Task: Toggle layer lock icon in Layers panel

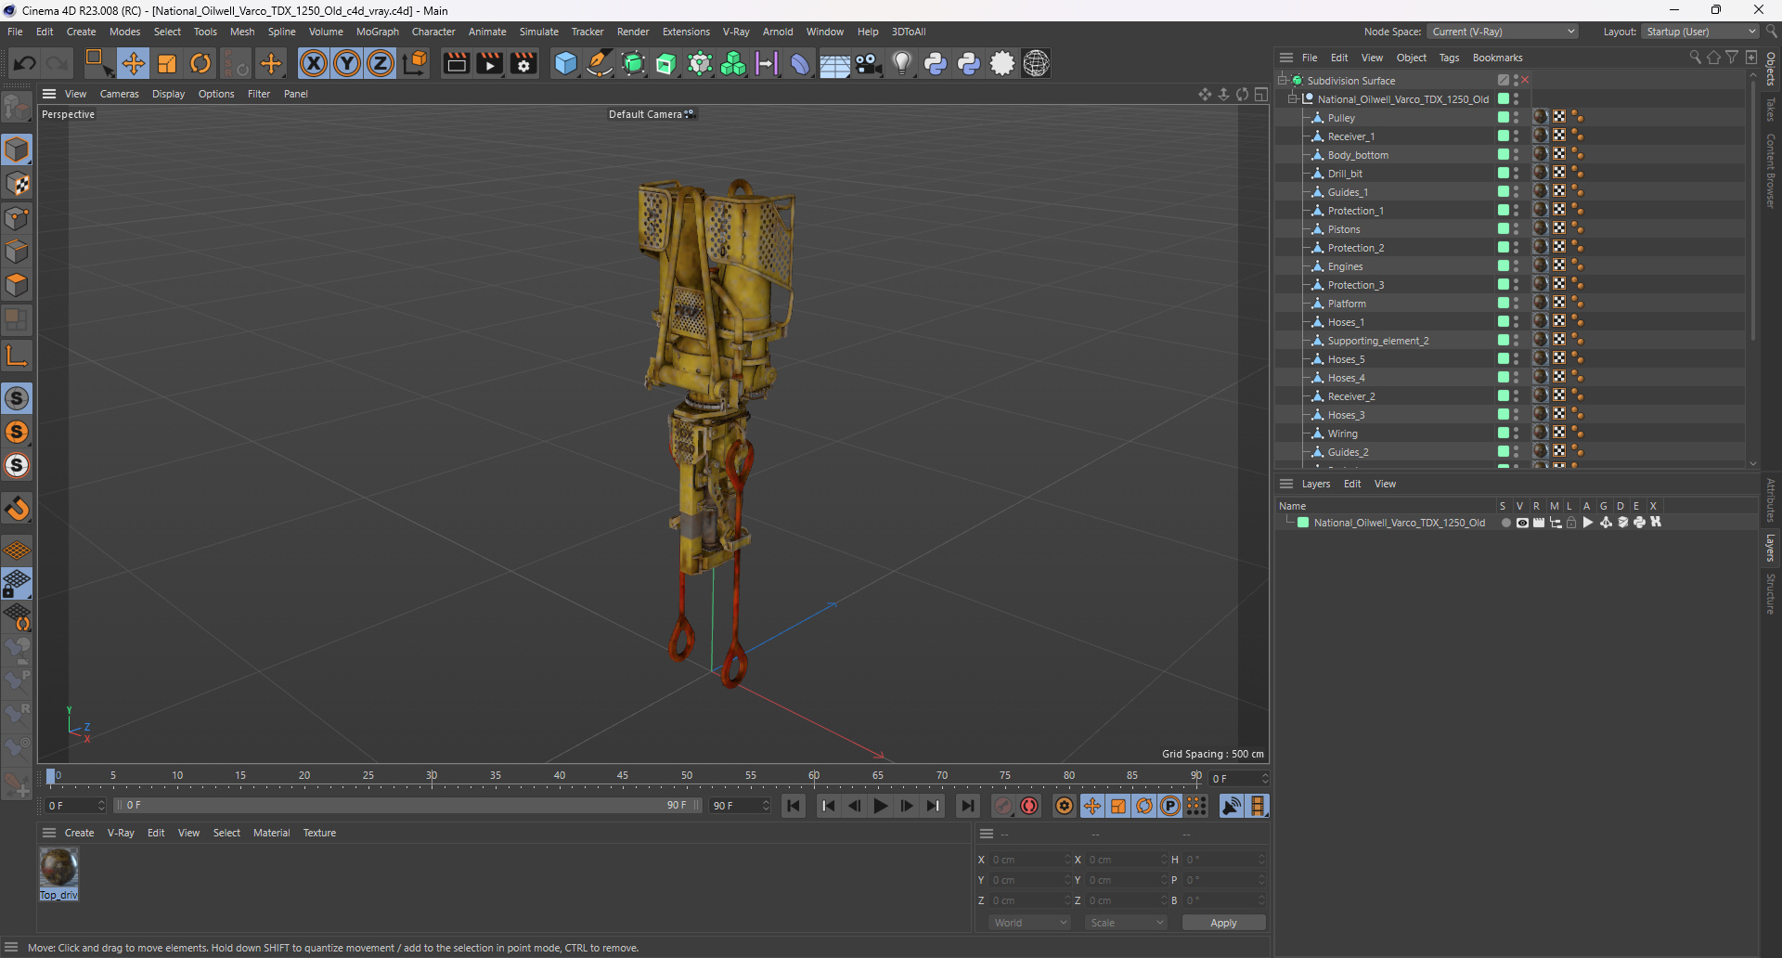Action: tap(1571, 523)
